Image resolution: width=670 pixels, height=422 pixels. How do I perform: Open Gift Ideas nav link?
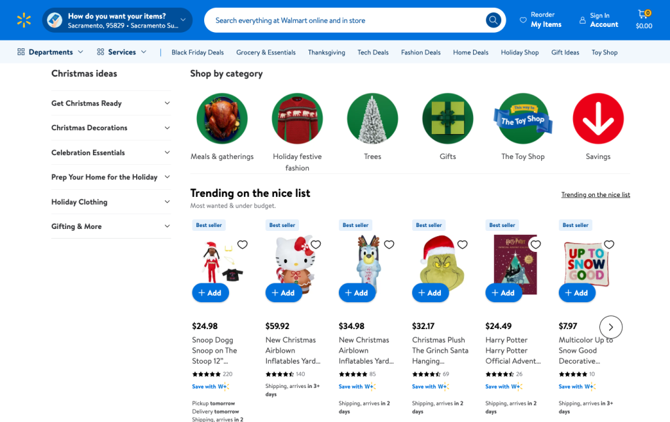click(565, 52)
